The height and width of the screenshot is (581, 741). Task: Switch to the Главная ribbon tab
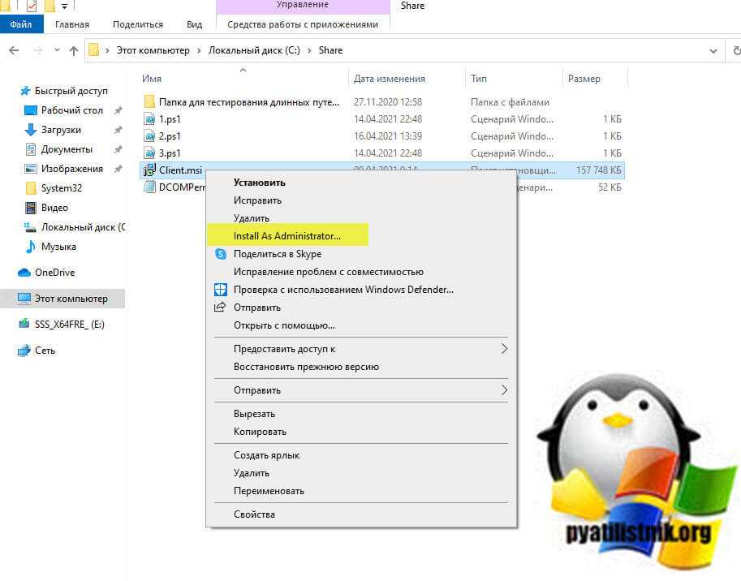point(72,24)
